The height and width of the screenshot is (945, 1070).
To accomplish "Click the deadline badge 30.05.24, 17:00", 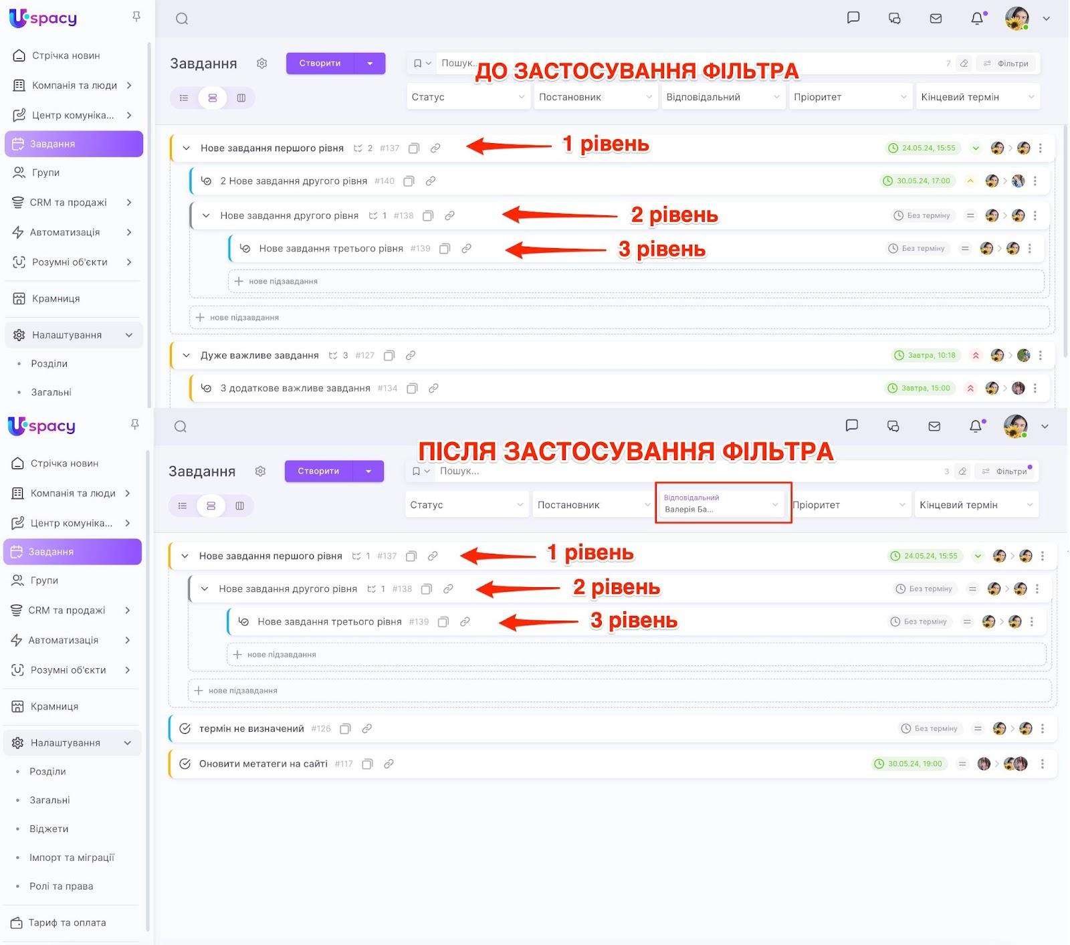I will (x=917, y=181).
